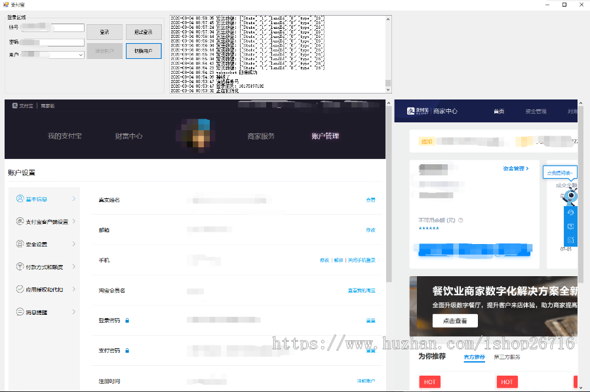Click the first HOT badge card
This screenshot has width=590, height=392.
point(429,382)
